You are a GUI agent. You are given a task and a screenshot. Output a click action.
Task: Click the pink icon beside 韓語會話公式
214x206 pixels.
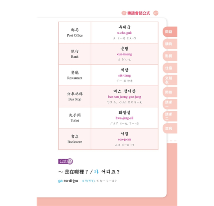click(124, 13)
